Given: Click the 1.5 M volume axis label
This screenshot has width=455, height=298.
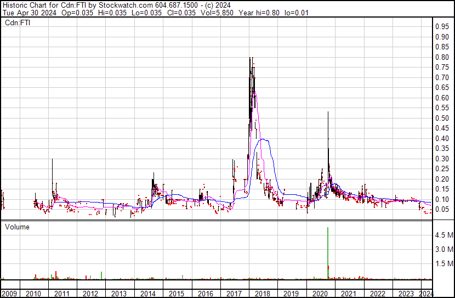Looking at the screenshot, I should click(443, 264).
